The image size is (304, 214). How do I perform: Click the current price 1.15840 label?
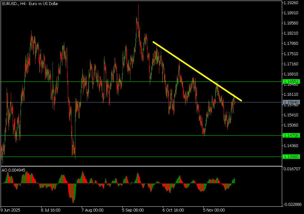pyautogui.click(x=291, y=102)
